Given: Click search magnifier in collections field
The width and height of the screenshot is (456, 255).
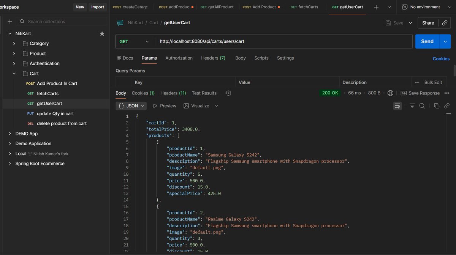Looking at the screenshot, I should coord(22,22).
